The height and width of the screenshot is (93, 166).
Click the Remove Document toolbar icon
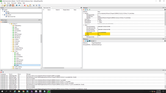(36, 5)
